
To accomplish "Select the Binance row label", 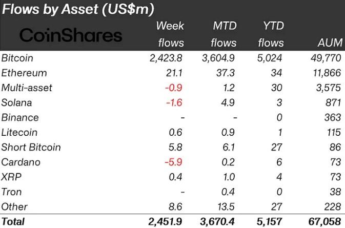I will 20,118.
